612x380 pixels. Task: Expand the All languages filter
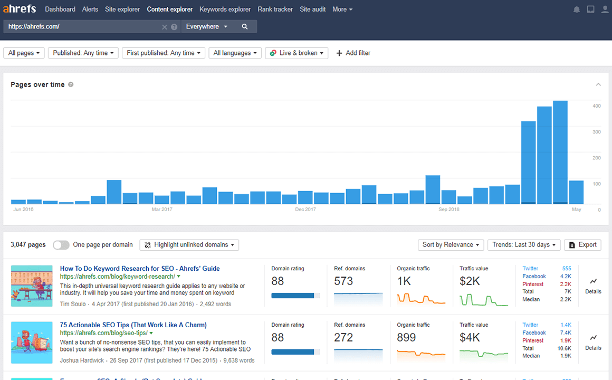coord(235,53)
